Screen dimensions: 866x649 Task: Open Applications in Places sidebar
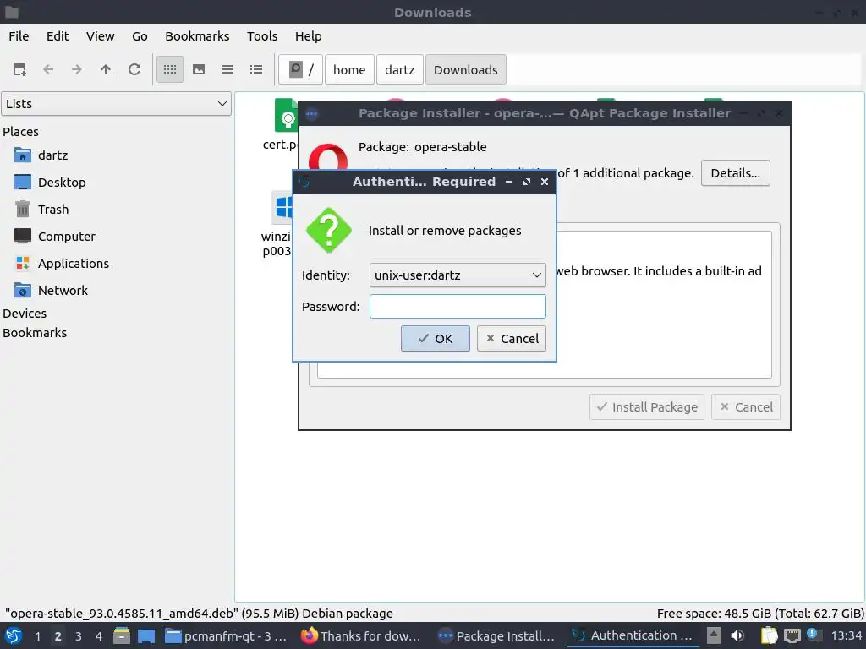(x=73, y=264)
